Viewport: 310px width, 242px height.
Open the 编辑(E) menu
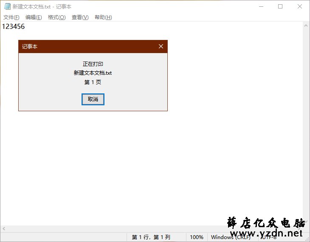[x=34, y=17]
